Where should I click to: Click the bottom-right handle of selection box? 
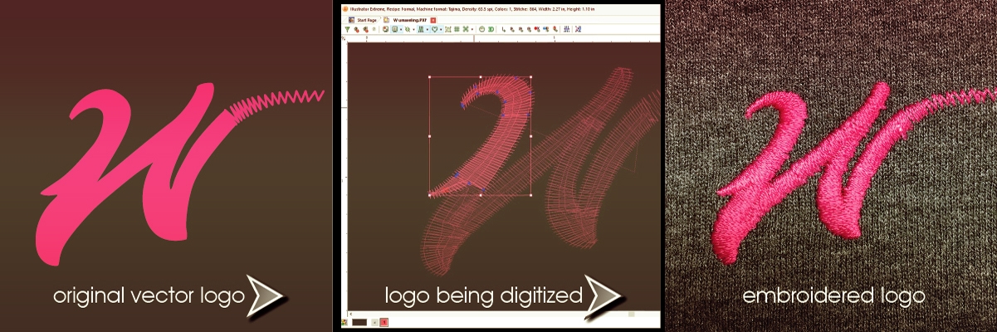(x=530, y=195)
